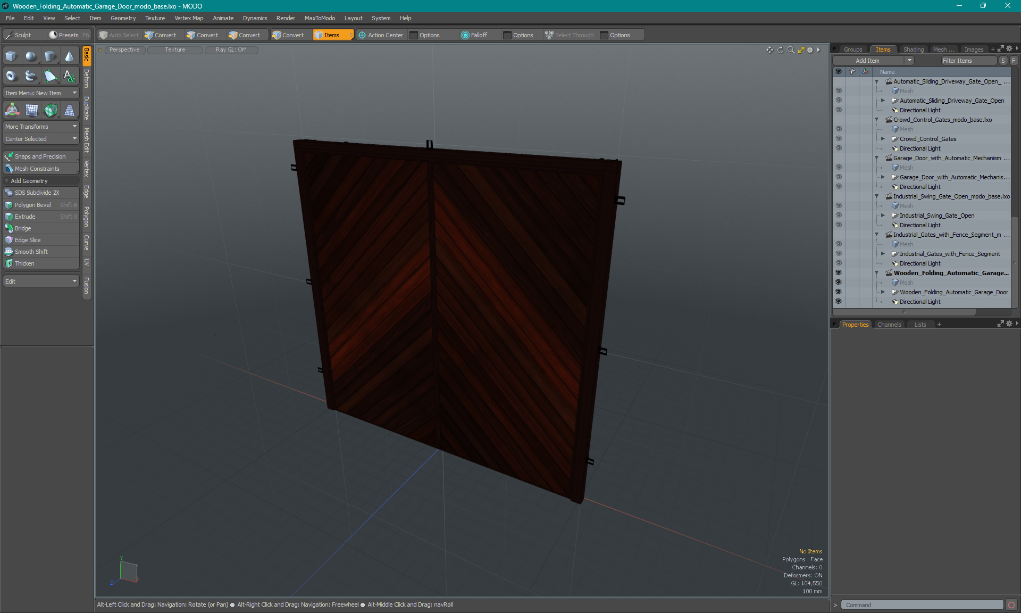Collapse the Crowd_Control_Gates_modo_base.lxo scene

pos(877,120)
